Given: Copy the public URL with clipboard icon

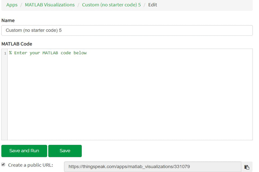Looking at the screenshot, I should pyautogui.click(x=247, y=167).
